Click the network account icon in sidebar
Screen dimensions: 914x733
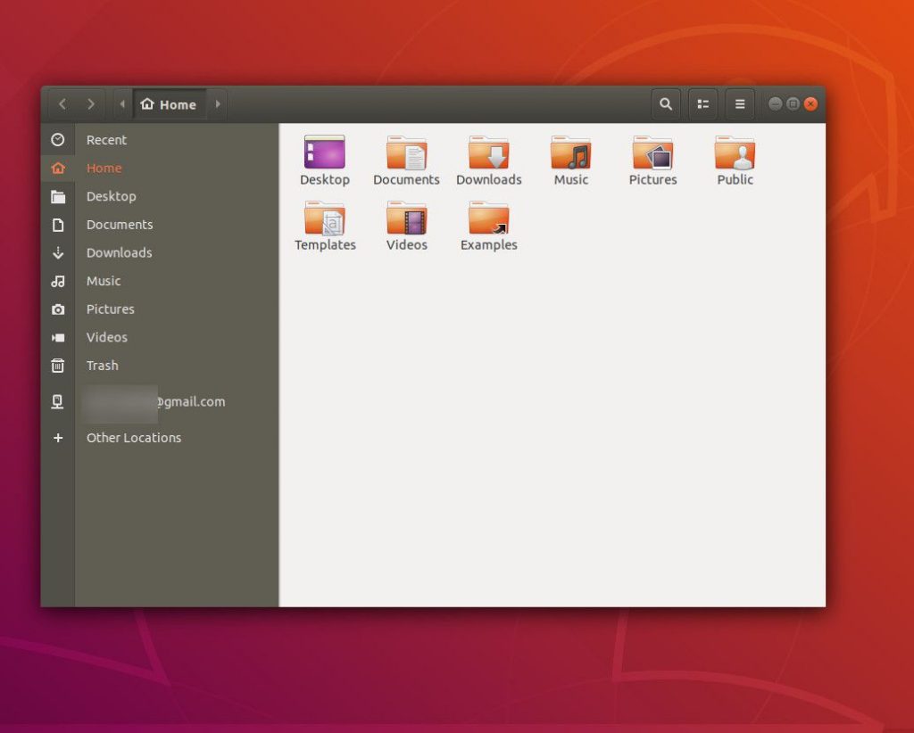click(57, 402)
